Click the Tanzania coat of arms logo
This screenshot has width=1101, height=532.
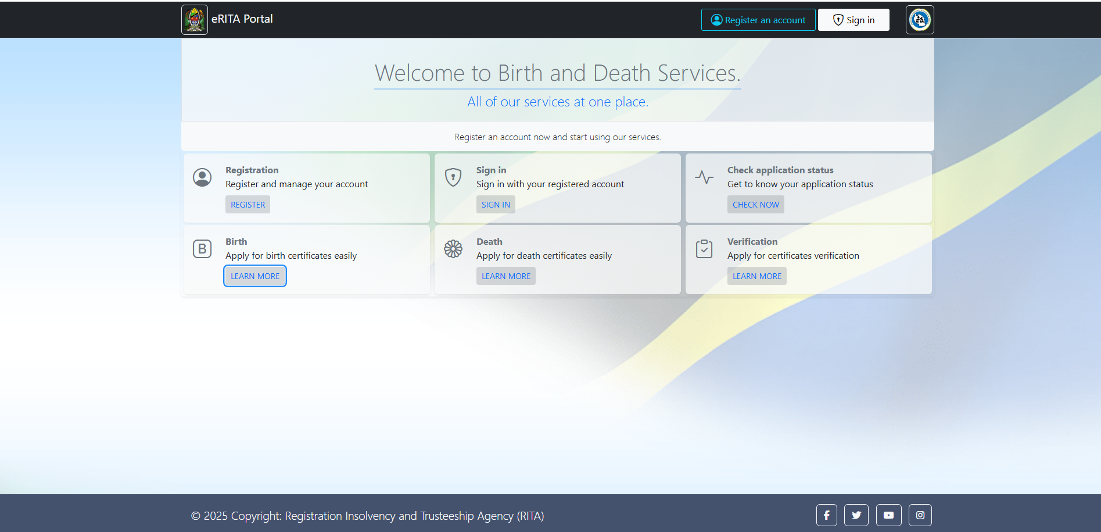195,20
